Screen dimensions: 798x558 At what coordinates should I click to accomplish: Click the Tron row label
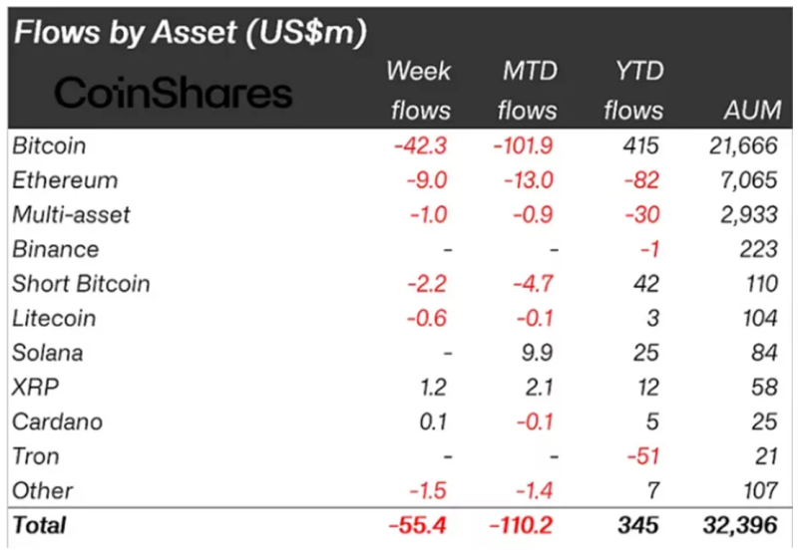tap(36, 456)
